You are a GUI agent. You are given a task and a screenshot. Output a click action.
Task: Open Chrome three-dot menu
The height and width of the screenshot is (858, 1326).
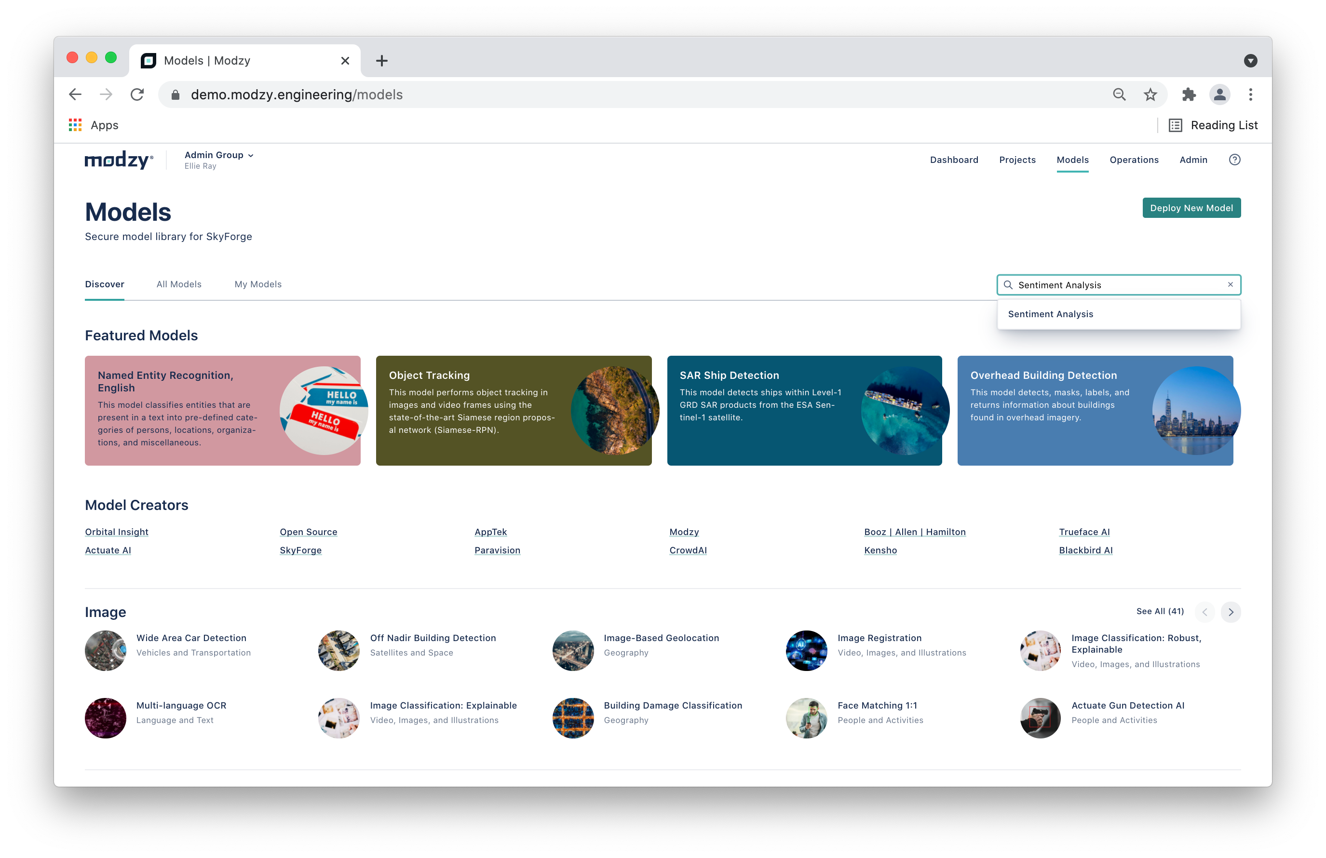[1250, 94]
